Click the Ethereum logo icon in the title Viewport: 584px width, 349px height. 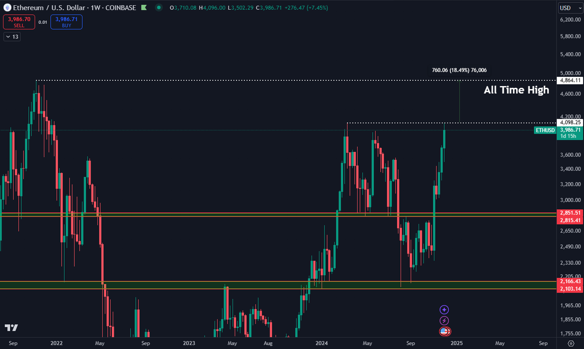(7, 7)
